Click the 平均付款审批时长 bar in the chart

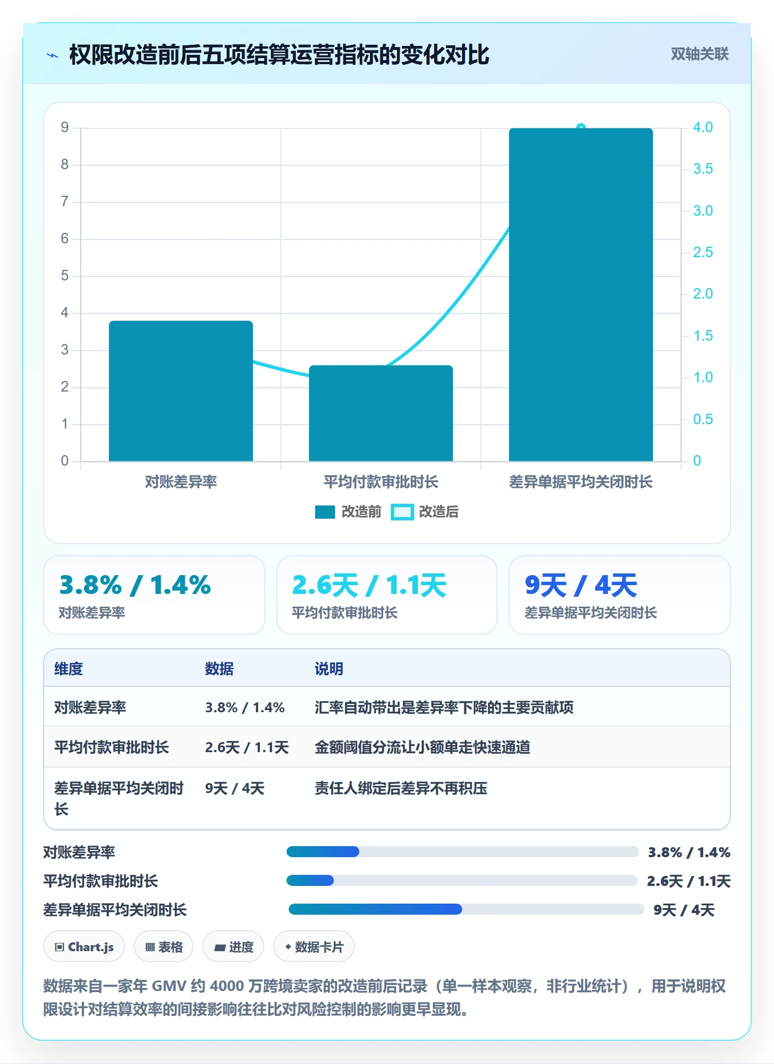click(x=381, y=413)
